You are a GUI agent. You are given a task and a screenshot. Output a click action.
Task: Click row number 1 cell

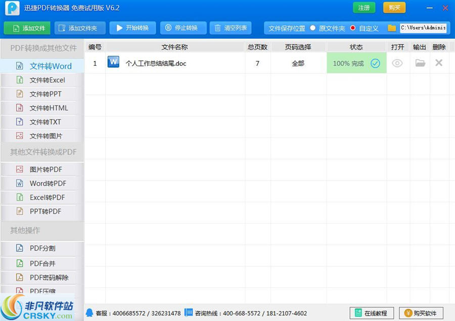tap(95, 63)
